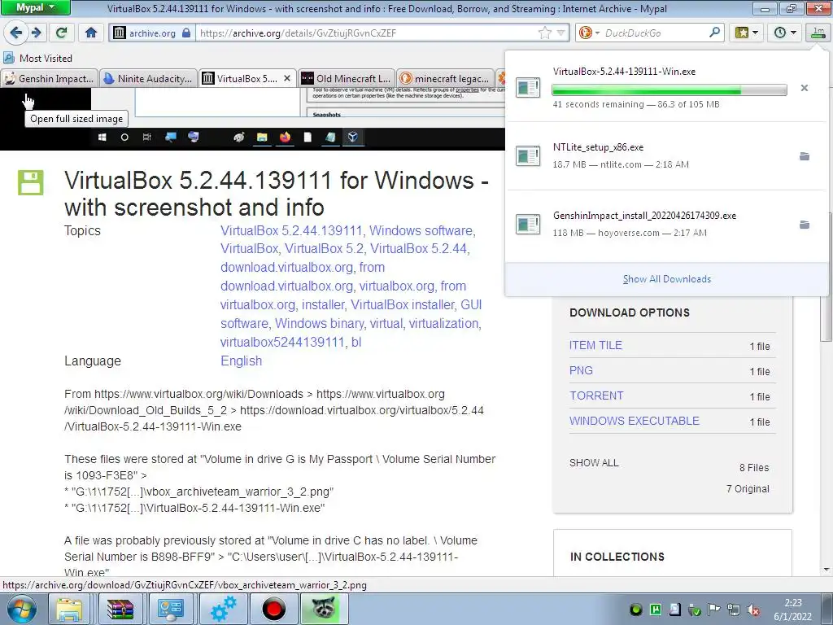This screenshot has height=625, width=833.
Task: Go back to the previous page
Action: pyautogui.click(x=15, y=33)
